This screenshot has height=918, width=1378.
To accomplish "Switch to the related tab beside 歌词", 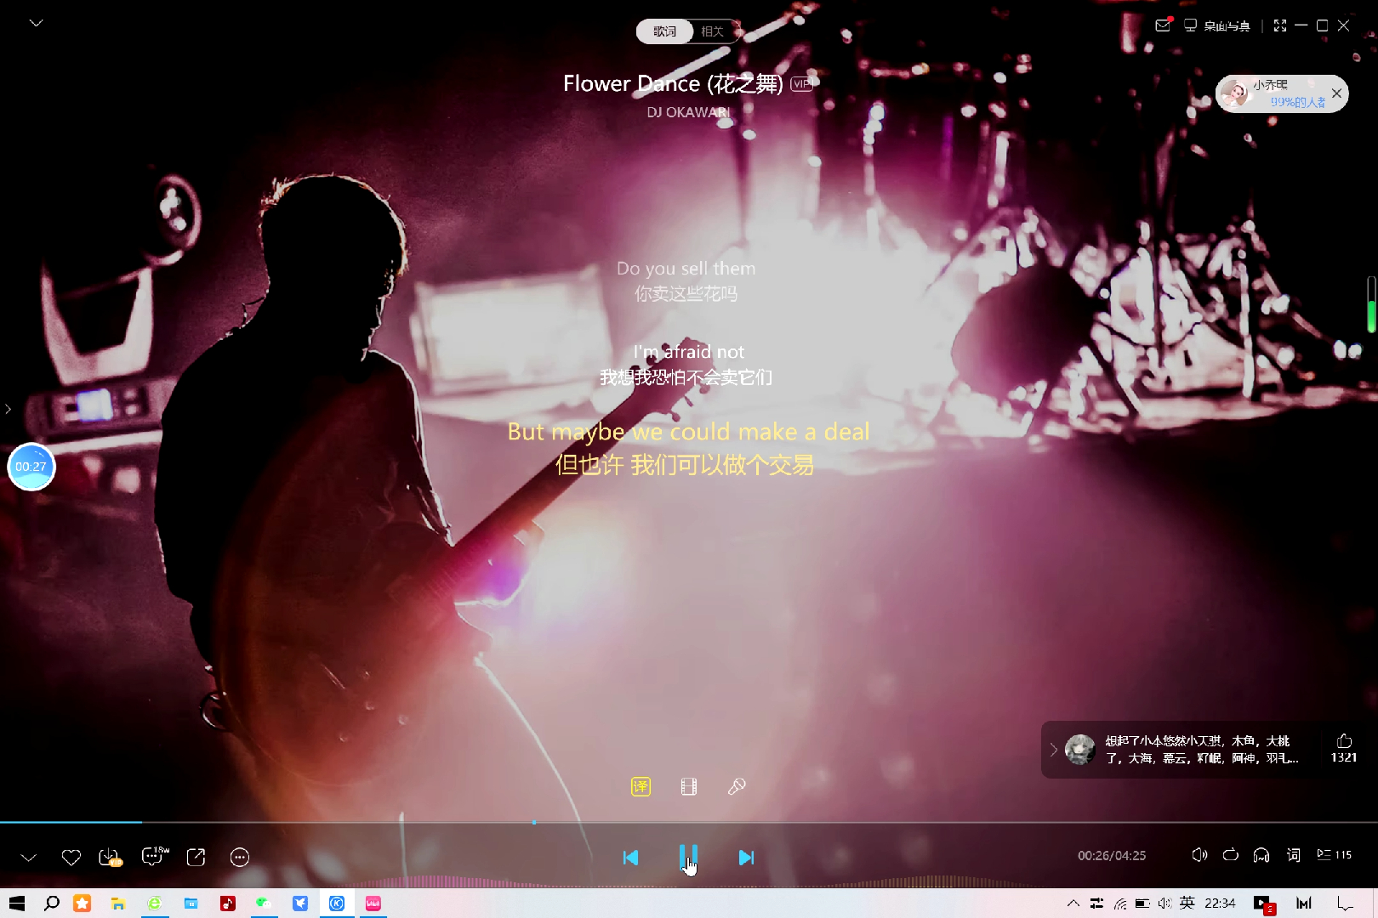I will point(713,31).
